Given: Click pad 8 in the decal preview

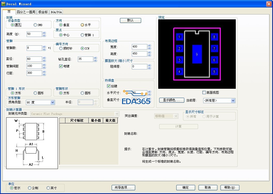Looking at the screenshot, I should point(214,37).
